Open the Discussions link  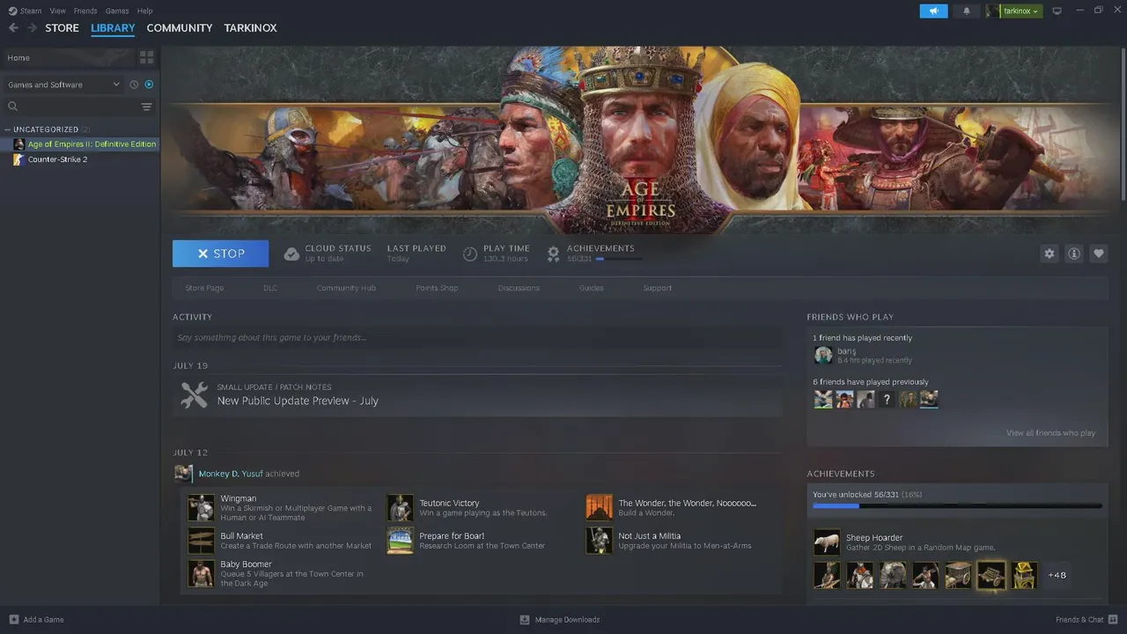pyautogui.click(x=519, y=288)
